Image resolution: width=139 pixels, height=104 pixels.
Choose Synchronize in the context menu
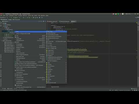click(x=30, y=74)
